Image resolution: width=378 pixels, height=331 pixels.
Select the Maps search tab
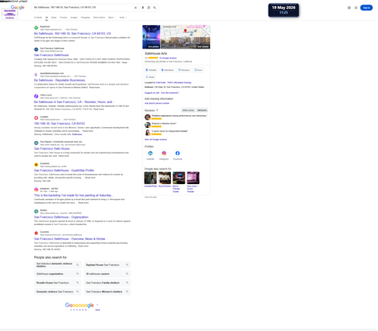coord(54,17)
